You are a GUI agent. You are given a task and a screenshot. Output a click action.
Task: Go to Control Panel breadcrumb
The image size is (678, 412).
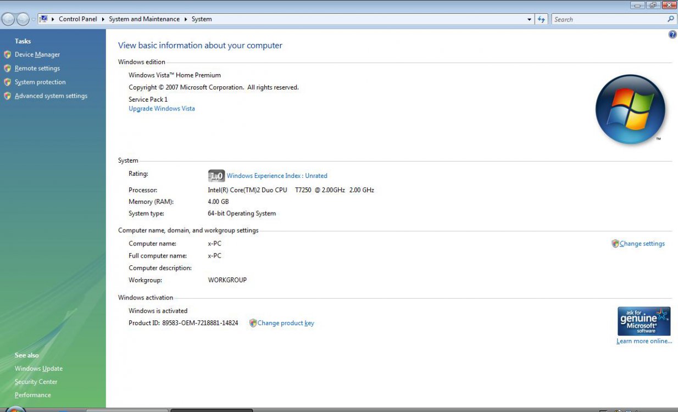point(78,19)
